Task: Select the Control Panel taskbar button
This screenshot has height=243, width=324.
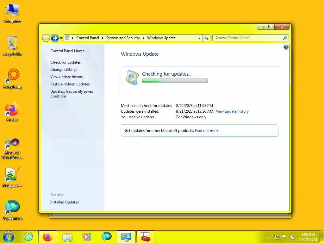Action: pos(126,237)
